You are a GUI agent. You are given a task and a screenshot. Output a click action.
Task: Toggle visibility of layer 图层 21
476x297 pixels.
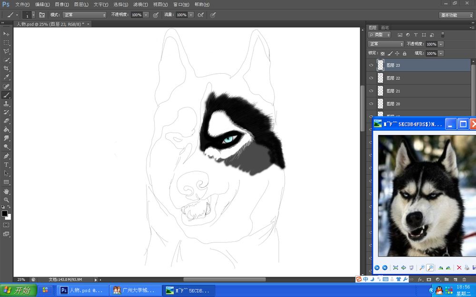pyautogui.click(x=371, y=91)
